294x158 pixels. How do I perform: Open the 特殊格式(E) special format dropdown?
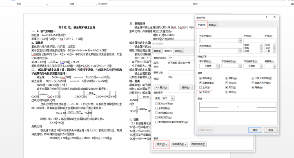click(x=179, y=144)
